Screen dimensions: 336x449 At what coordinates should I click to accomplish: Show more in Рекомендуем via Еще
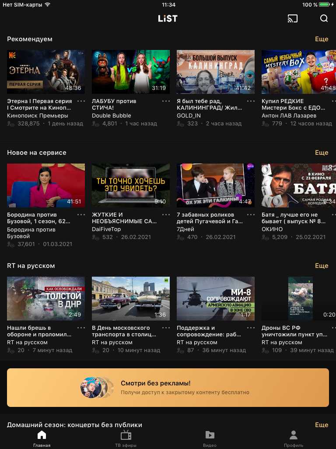tap(322, 39)
